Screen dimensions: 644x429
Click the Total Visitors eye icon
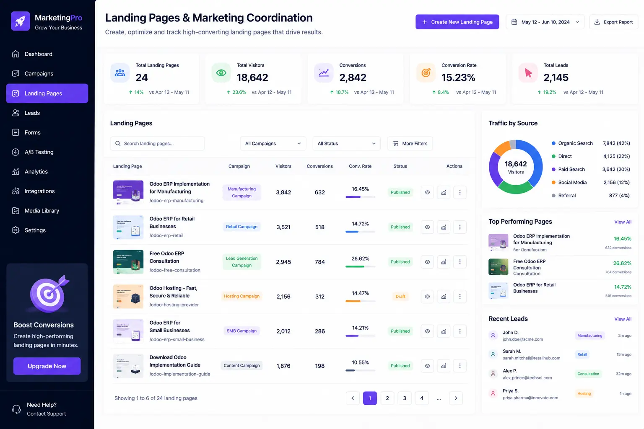(221, 72)
